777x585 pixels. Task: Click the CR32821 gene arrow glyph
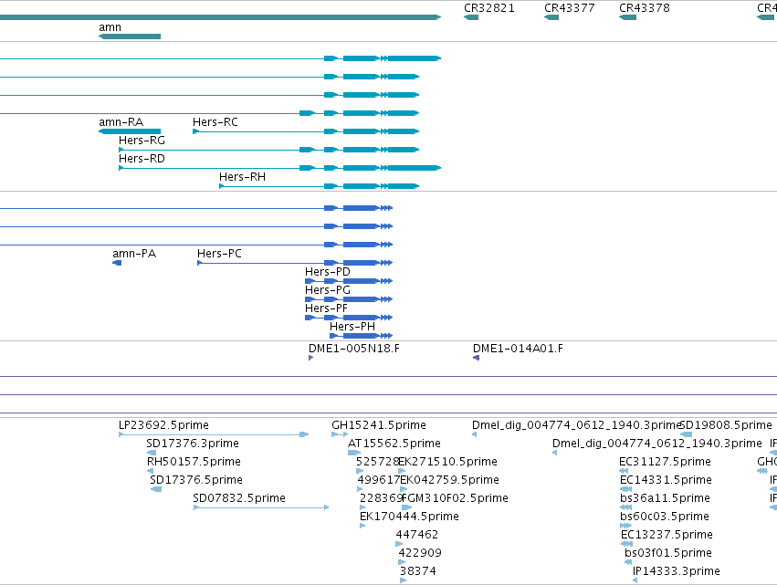[471, 17]
